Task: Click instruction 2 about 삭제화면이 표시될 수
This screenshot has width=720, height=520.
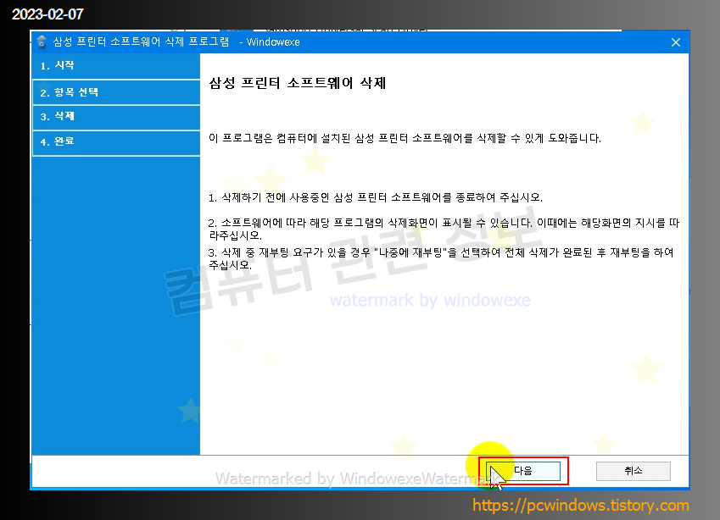Action: pyautogui.click(x=444, y=229)
